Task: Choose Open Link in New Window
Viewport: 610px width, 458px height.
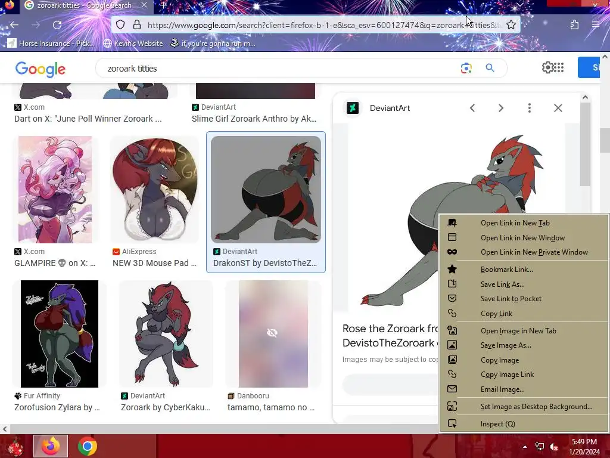Action: point(522,237)
